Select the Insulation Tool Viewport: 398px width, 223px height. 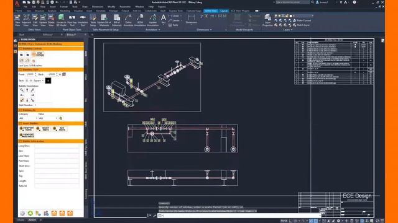click(x=83, y=20)
